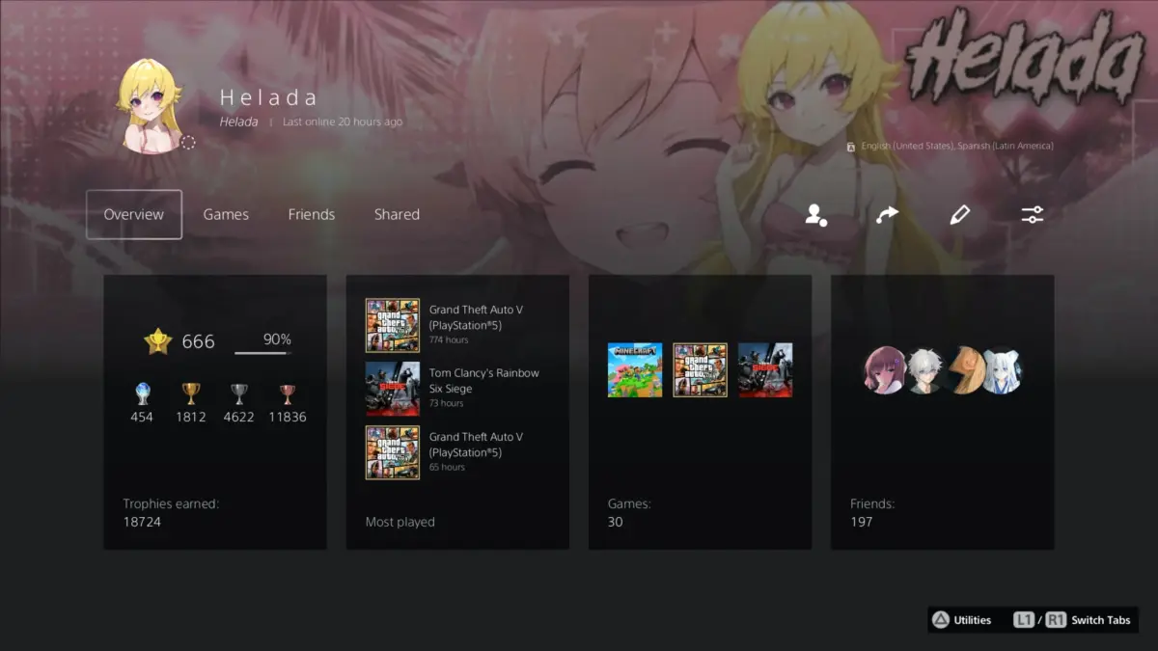The image size is (1158, 651).
Task: Click the bronze trophy icon above 11836
Action: pyautogui.click(x=288, y=393)
